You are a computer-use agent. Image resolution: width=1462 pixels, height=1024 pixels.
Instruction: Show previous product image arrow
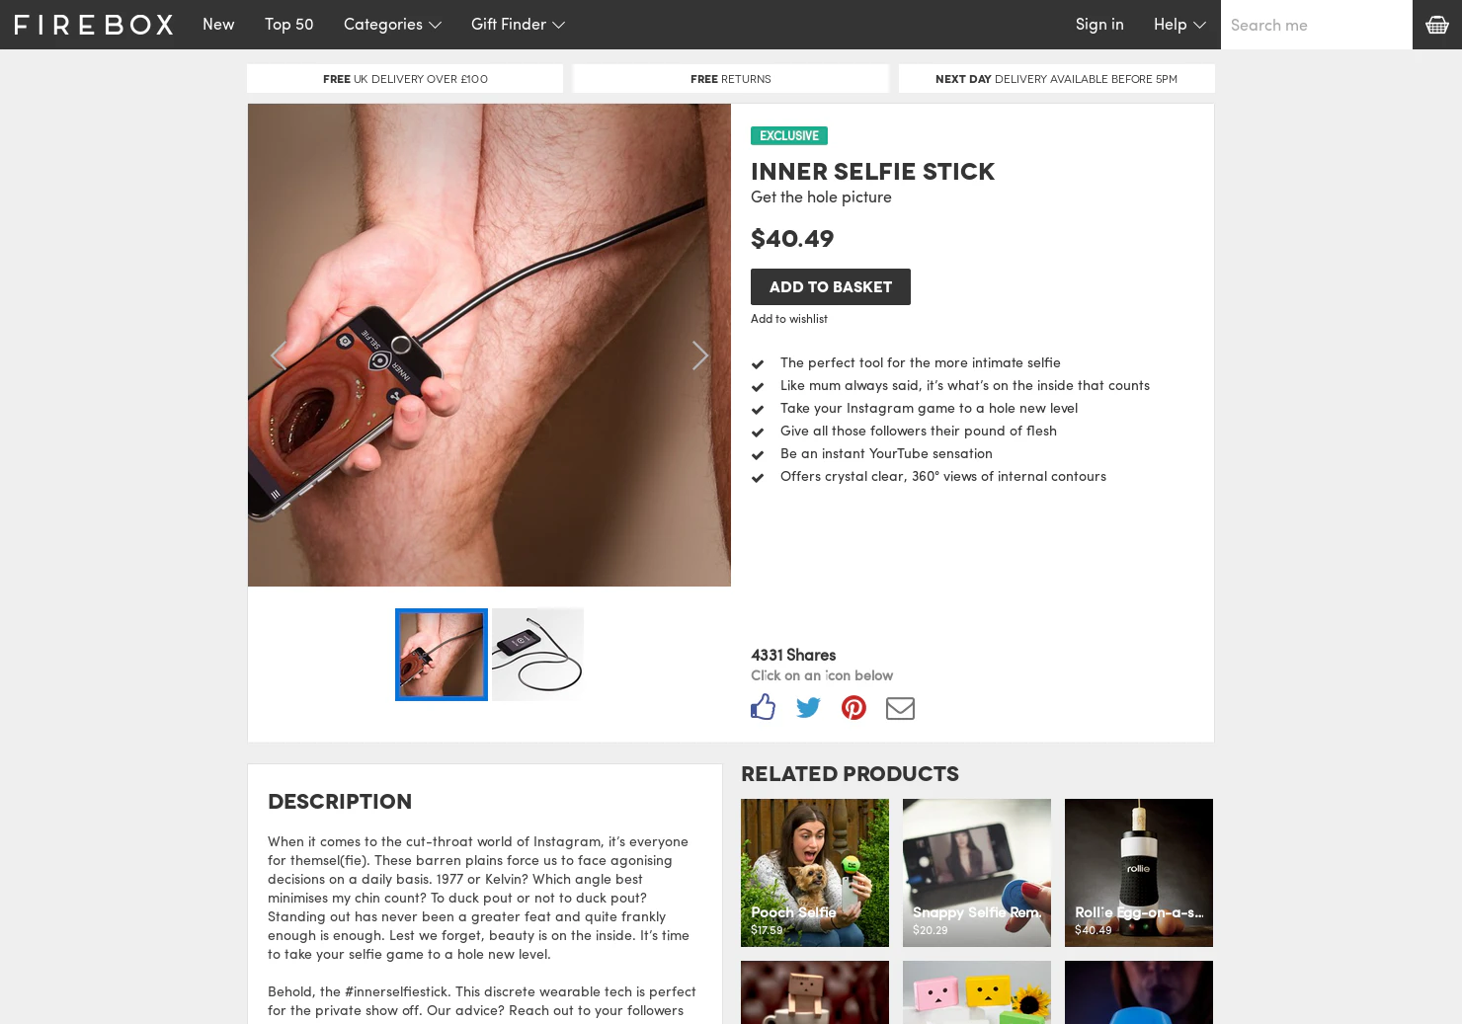coord(279,355)
